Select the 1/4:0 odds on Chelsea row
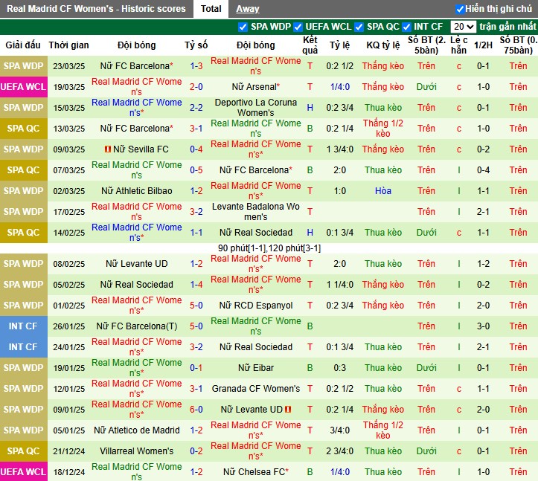This screenshot has width=538, height=481. (x=339, y=472)
